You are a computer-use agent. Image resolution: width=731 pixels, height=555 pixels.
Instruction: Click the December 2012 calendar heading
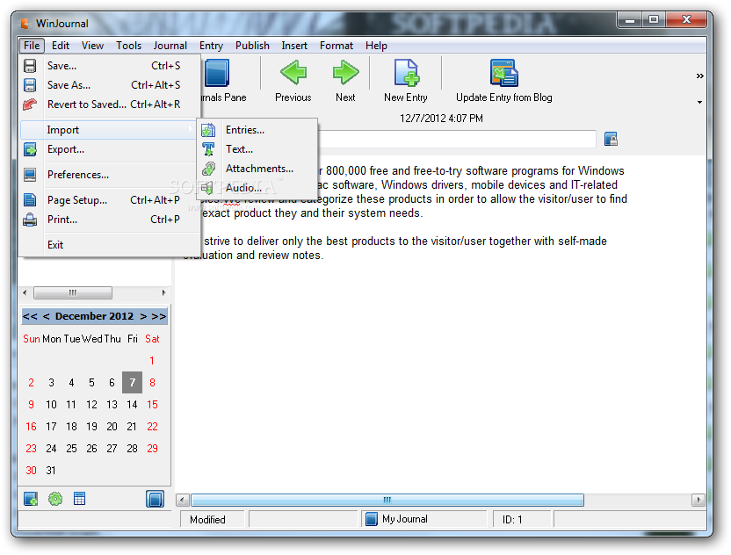(94, 316)
